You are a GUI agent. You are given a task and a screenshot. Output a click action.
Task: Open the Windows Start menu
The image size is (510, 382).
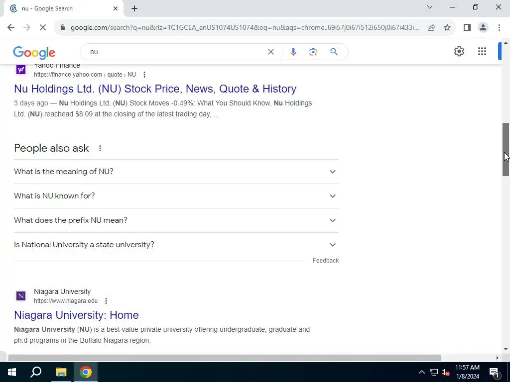12,372
